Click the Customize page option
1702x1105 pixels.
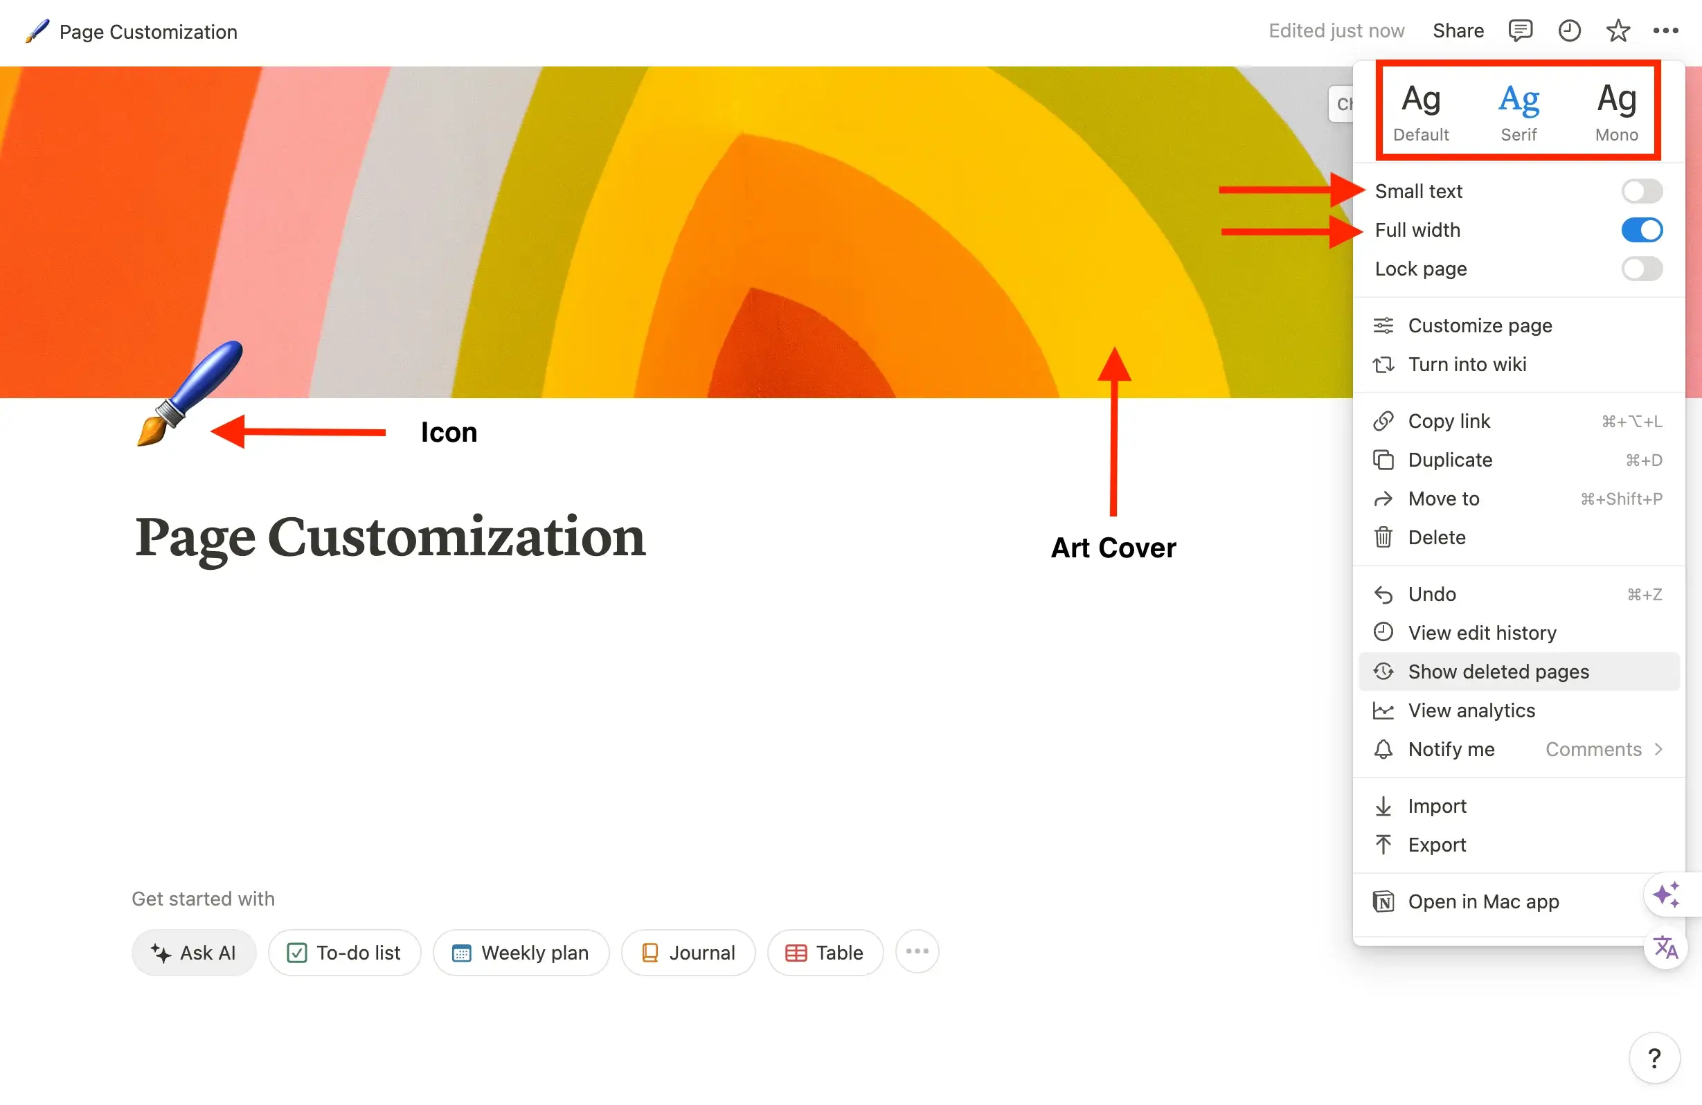(x=1479, y=325)
